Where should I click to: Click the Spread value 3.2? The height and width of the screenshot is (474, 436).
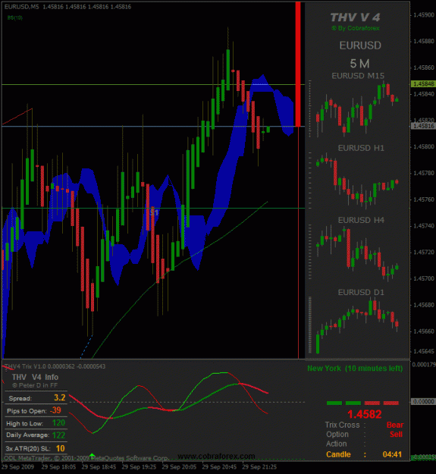(59, 397)
